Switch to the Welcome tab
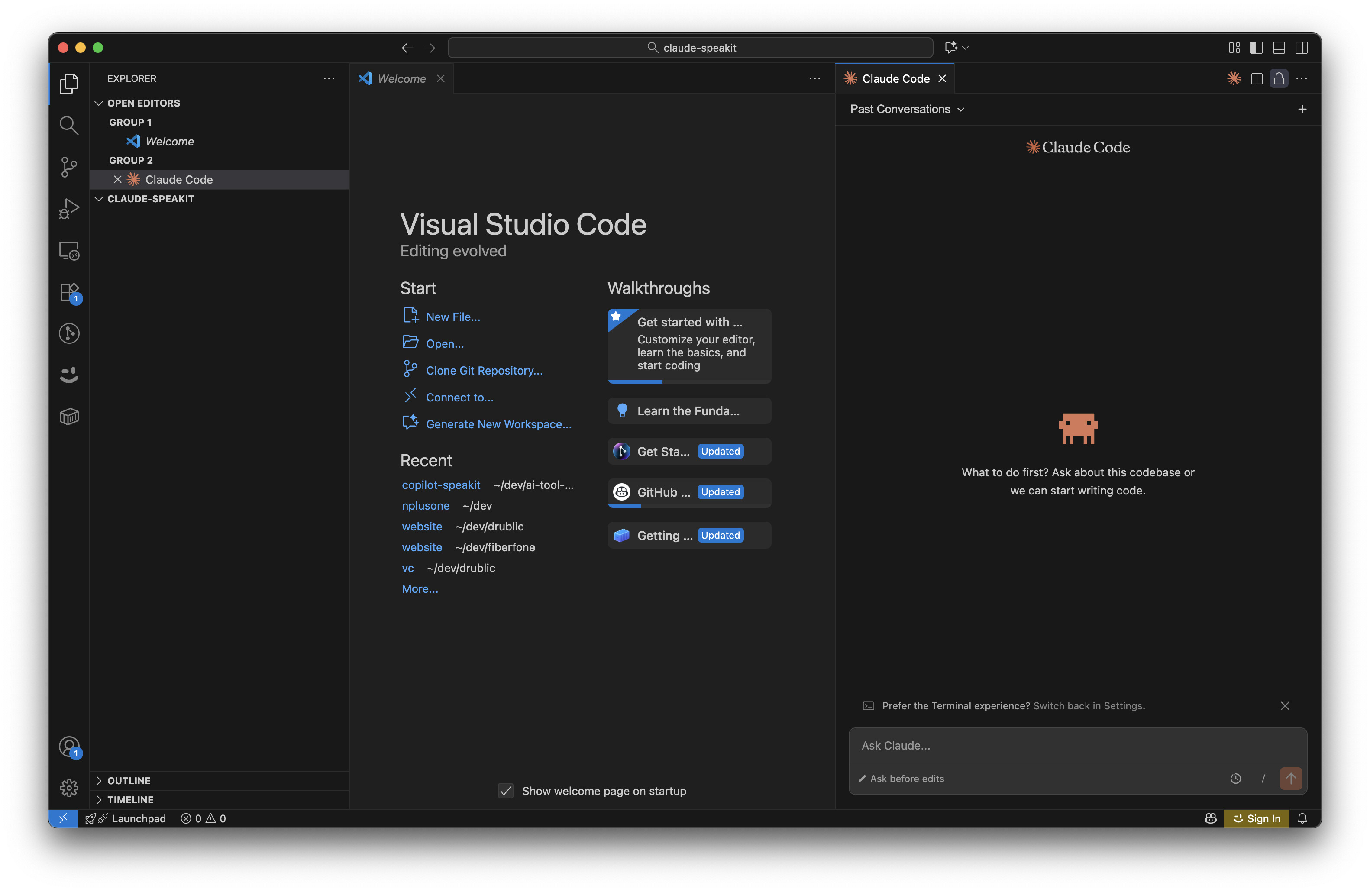1370x892 pixels. coord(401,78)
